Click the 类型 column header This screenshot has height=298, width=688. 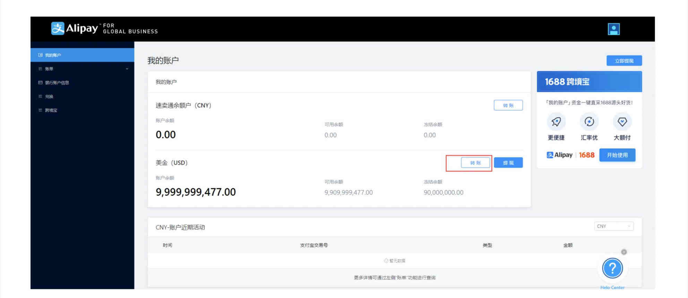pos(487,245)
